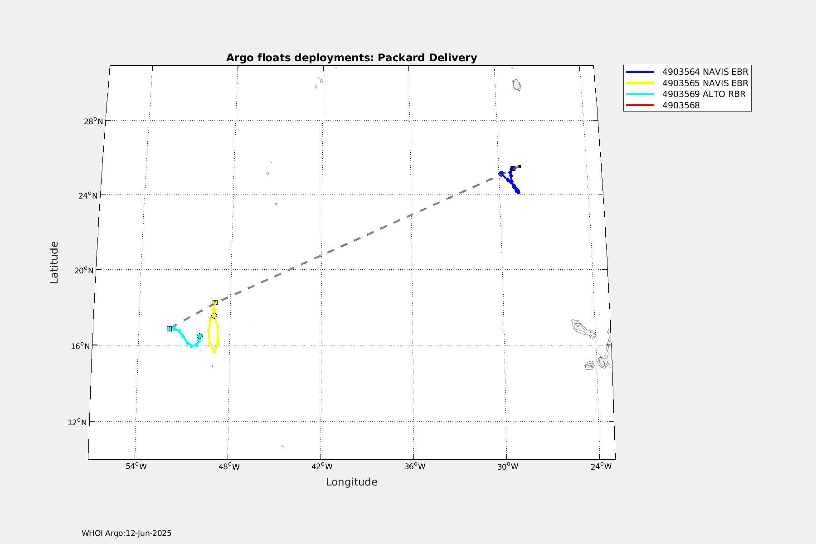Click the 54°W longitude tick label
The height and width of the screenshot is (544, 816).
point(136,466)
